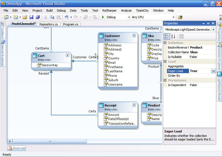Sort properties alphabetically with A-Z icon
This screenshot has width=222, height=157.
pyautogui.click(x=173, y=36)
